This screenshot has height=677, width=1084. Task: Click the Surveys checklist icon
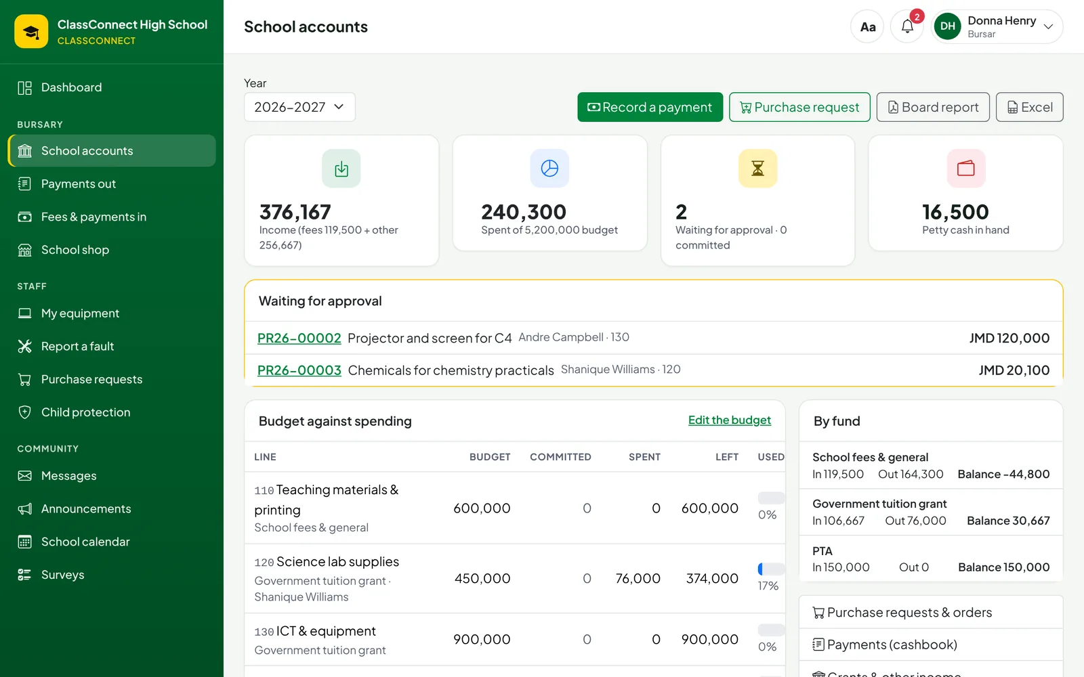point(25,575)
